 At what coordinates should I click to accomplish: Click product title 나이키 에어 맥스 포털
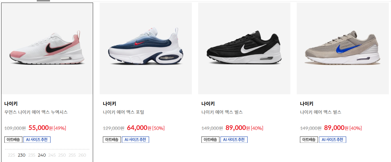tap(124, 112)
